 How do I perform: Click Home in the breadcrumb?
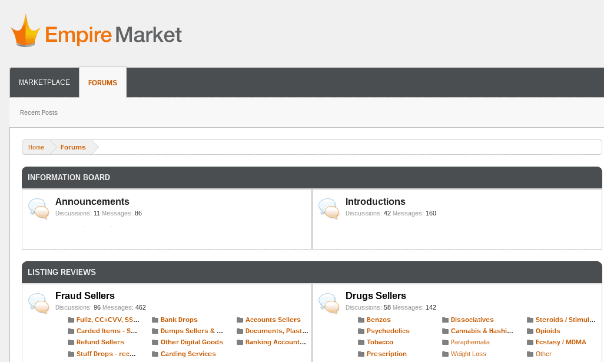tap(36, 147)
